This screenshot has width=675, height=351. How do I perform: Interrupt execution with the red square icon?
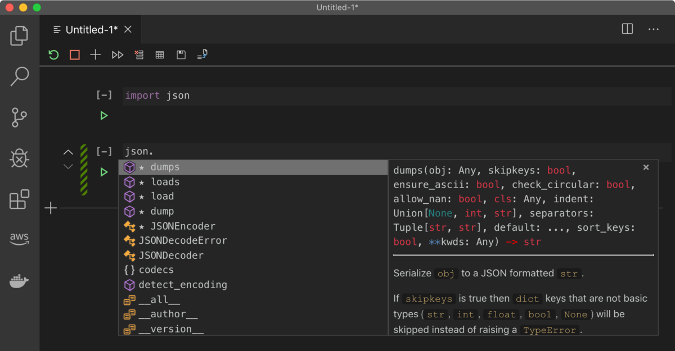[x=74, y=54]
